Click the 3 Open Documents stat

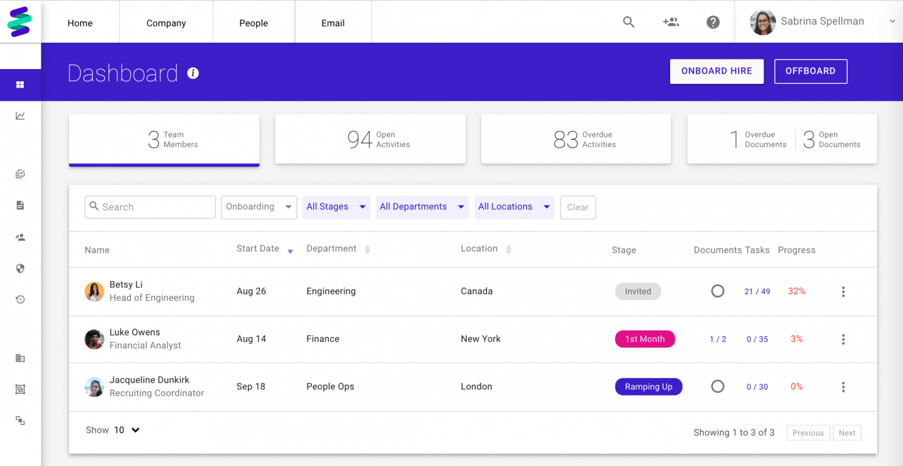point(831,139)
